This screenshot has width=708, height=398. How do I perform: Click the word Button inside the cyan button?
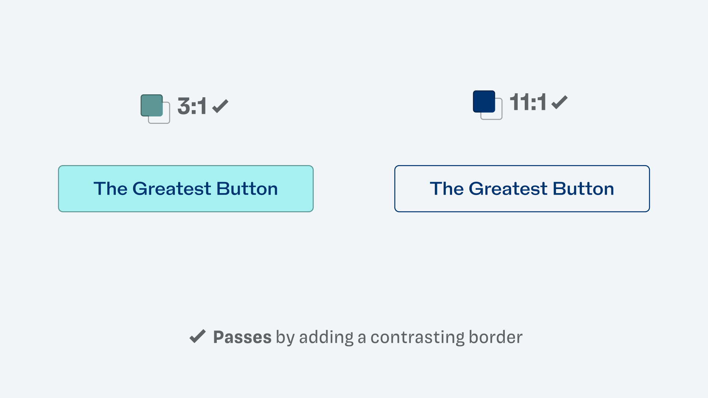[247, 189]
